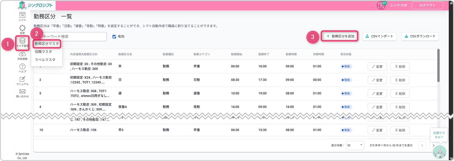This screenshot has height=161, width=454.
Task: Open the マニュアル notebook icon
Action: click(x=22, y=79)
